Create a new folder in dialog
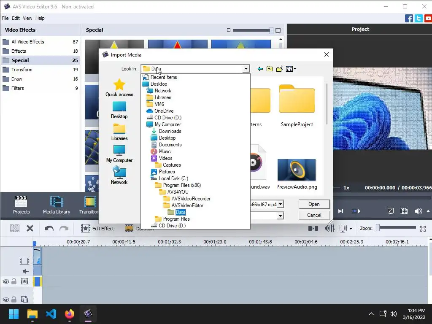The height and width of the screenshot is (324, 432). tap(279, 69)
